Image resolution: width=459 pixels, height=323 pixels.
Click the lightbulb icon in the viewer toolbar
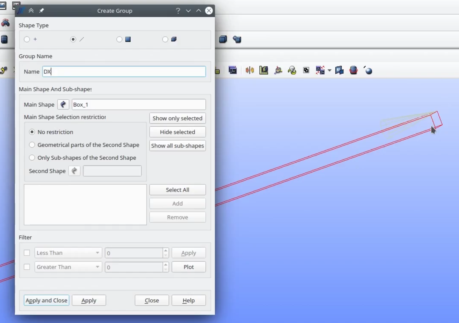pyautogui.click(x=292, y=70)
